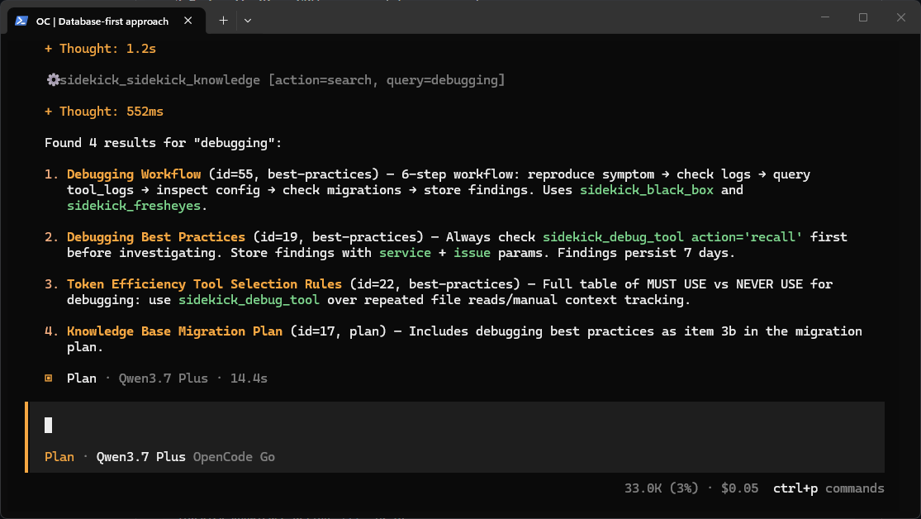
Task: Select the Qwen3.7 Plus model label
Action: (141, 457)
